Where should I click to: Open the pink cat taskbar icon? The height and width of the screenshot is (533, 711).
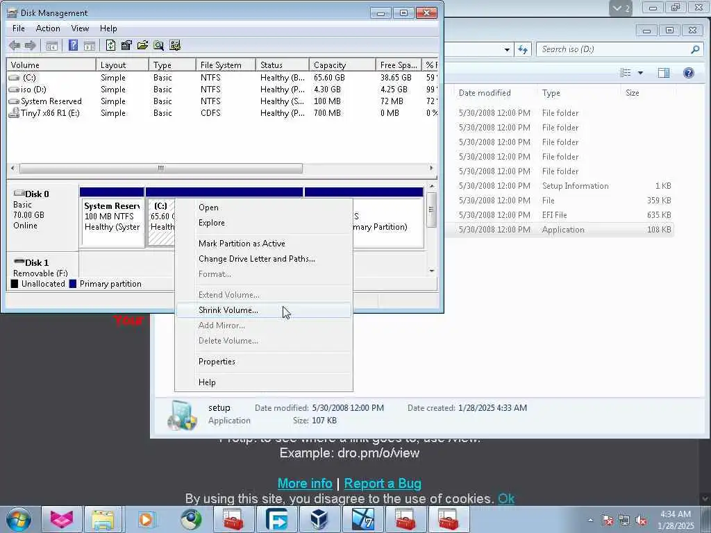(62, 519)
